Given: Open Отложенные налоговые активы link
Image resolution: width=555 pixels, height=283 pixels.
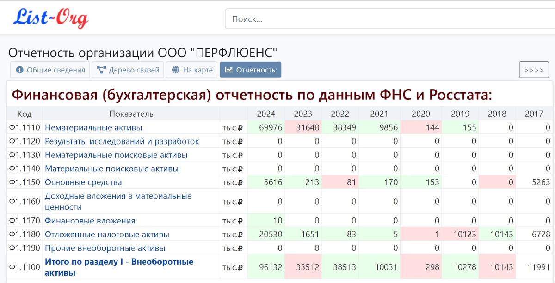Looking at the screenshot, I should pyautogui.click(x=107, y=234).
